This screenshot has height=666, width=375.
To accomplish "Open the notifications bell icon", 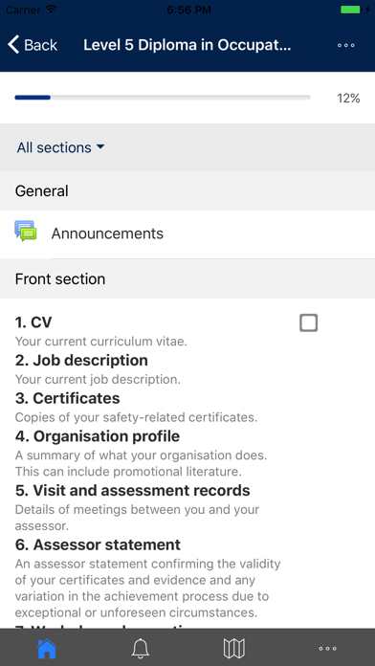I will (x=141, y=648).
